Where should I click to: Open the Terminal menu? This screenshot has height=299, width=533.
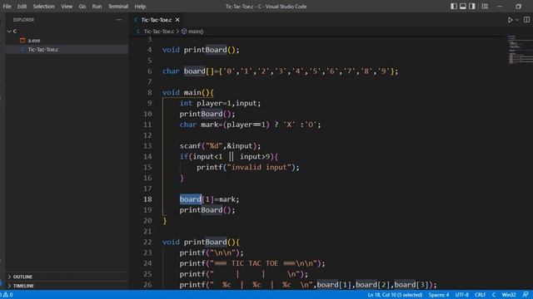pos(118,7)
